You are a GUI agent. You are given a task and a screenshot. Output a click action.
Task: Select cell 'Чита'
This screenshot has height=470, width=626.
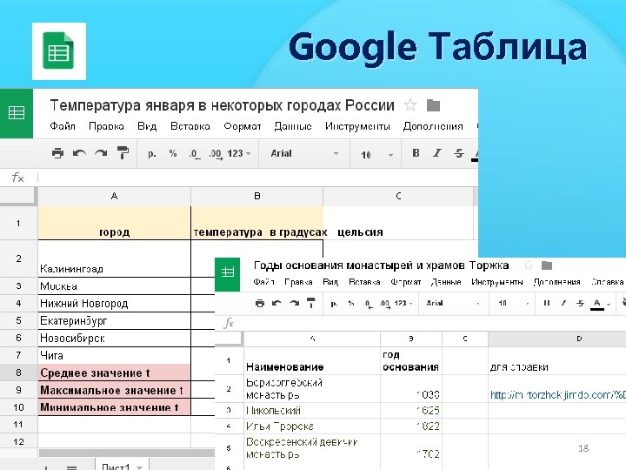(x=115, y=355)
